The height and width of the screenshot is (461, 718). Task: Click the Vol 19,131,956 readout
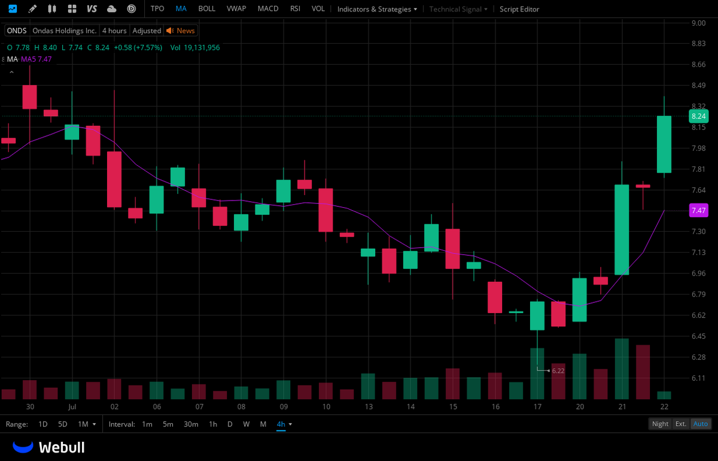[x=195, y=47]
